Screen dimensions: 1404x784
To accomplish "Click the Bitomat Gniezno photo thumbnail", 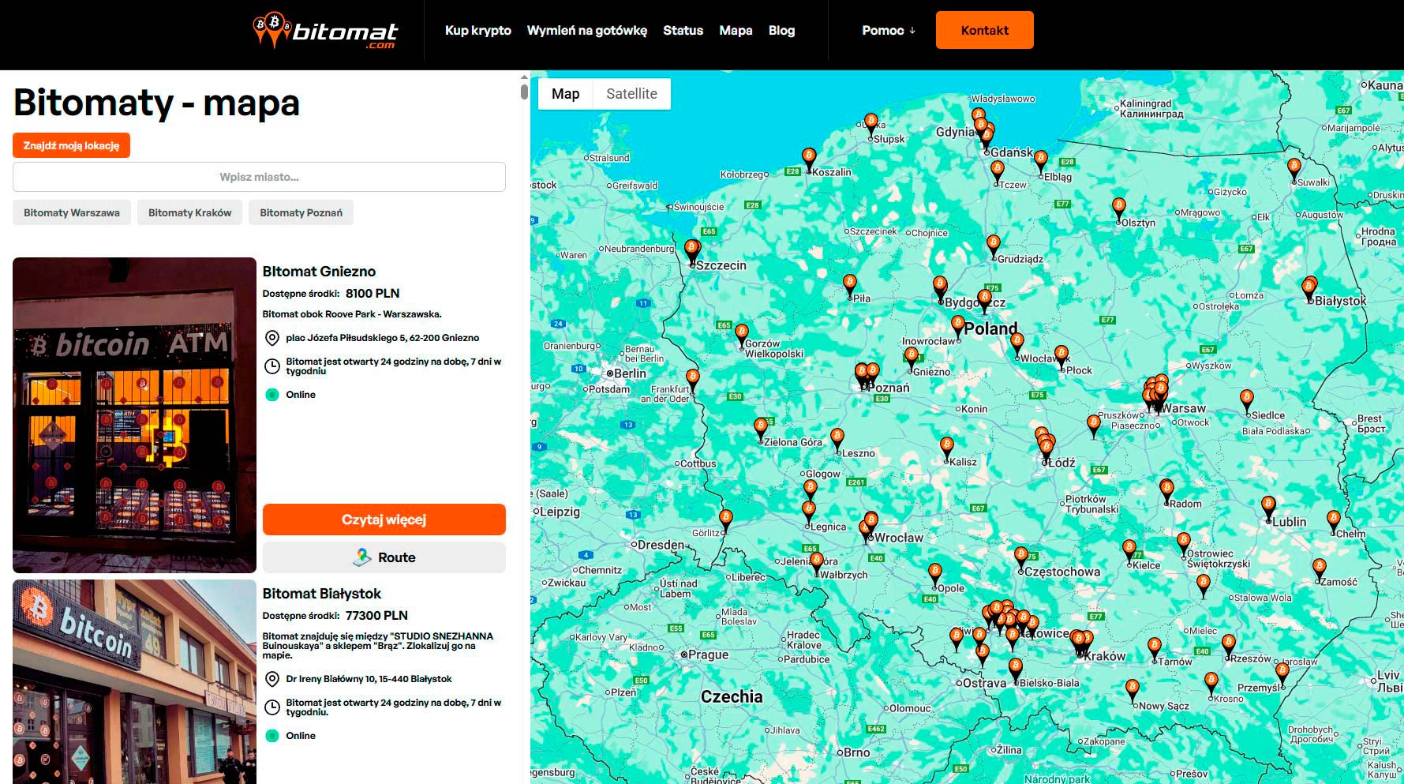I will pos(134,415).
